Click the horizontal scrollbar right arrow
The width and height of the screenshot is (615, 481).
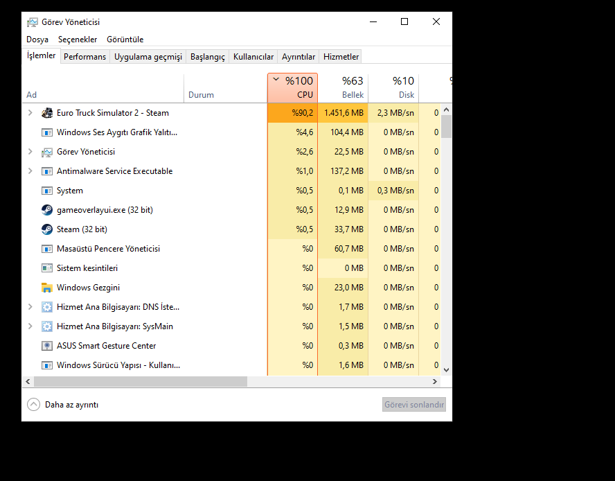434,381
